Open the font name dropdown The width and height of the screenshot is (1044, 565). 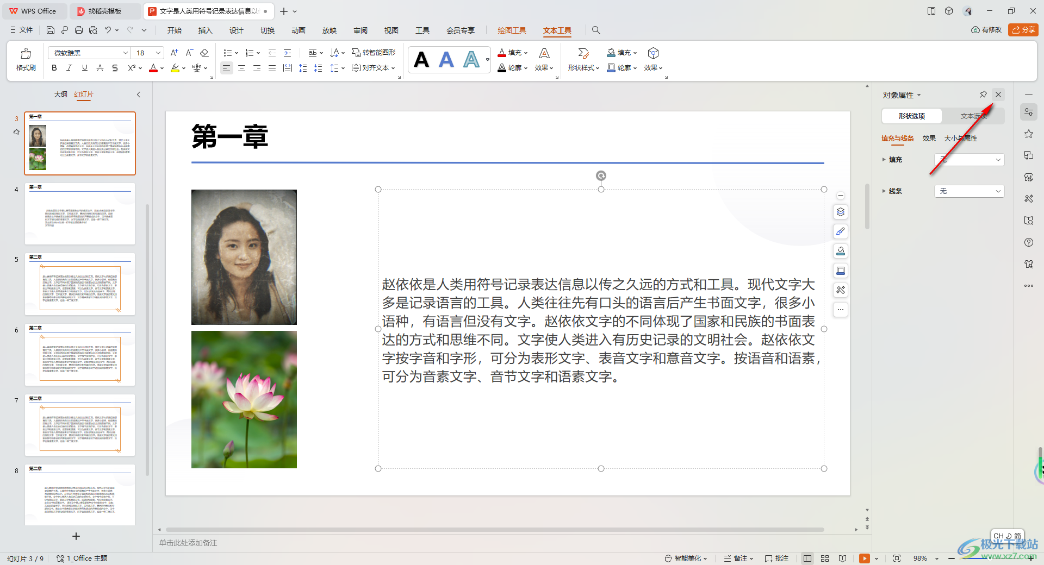126,53
